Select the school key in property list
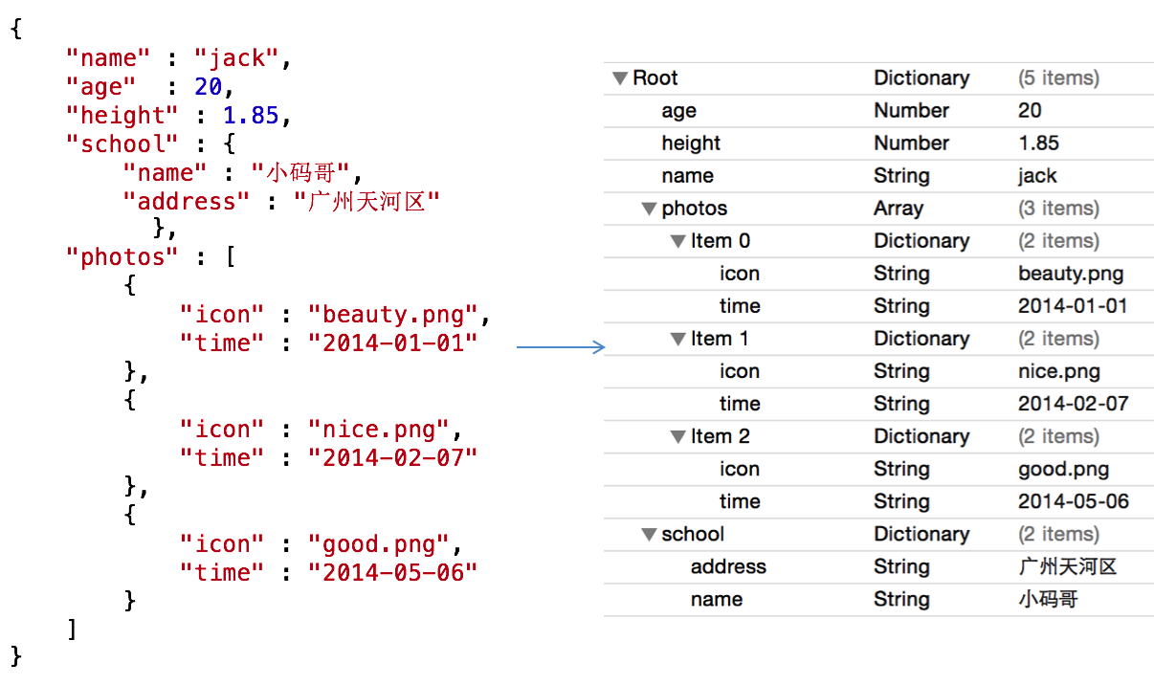This screenshot has width=1154, height=685. pos(693,534)
